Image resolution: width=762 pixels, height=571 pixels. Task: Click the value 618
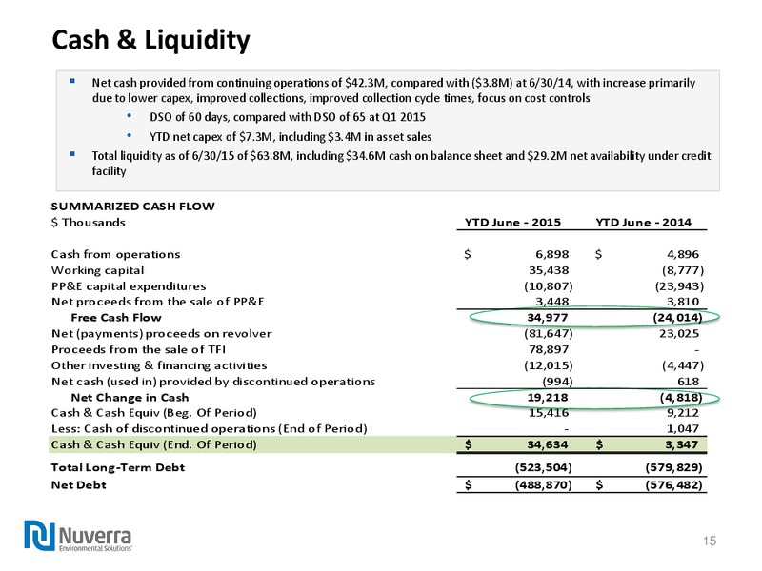click(x=688, y=382)
